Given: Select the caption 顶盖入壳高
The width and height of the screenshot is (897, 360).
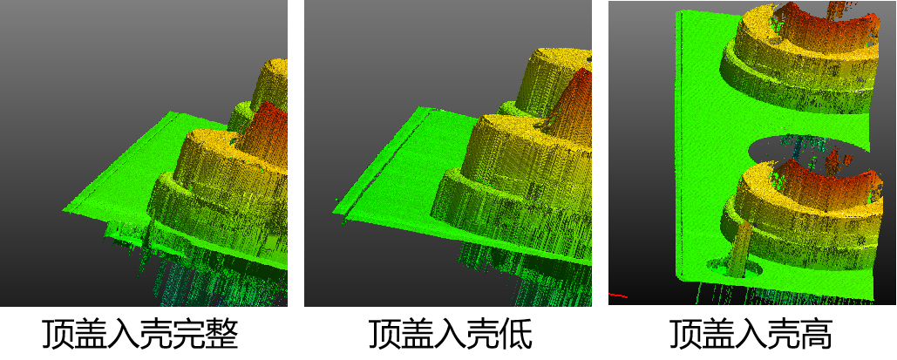Looking at the screenshot, I should [x=751, y=334].
